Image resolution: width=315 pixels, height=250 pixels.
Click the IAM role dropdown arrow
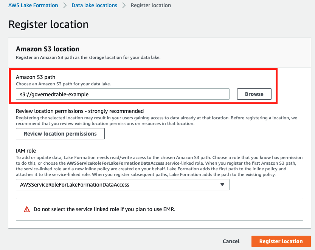(222, 185)
